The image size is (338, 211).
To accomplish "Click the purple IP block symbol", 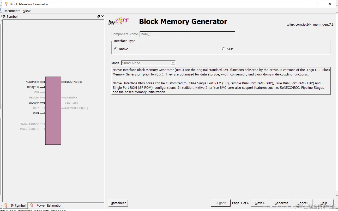I will [53, 111].
